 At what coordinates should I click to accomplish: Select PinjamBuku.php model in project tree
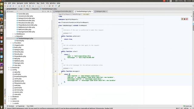tap(20, 56)
